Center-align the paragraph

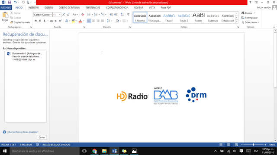pos(93,21)
